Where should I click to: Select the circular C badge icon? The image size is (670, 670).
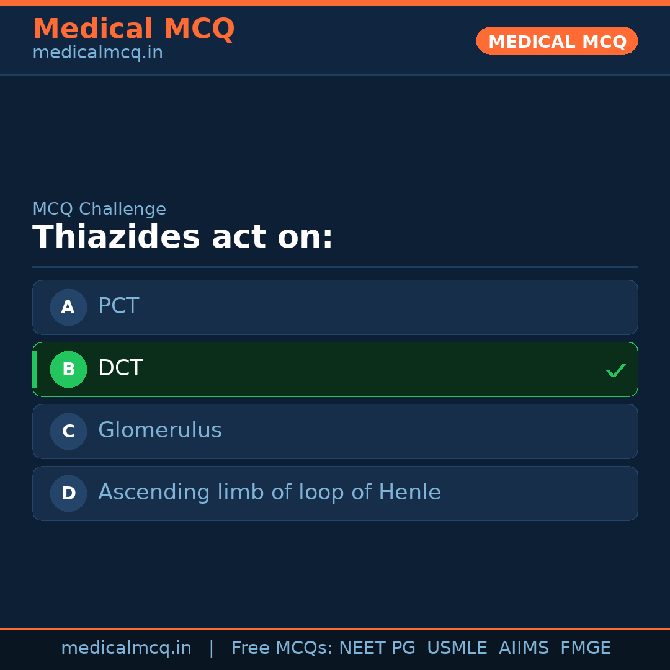point(68,431)
